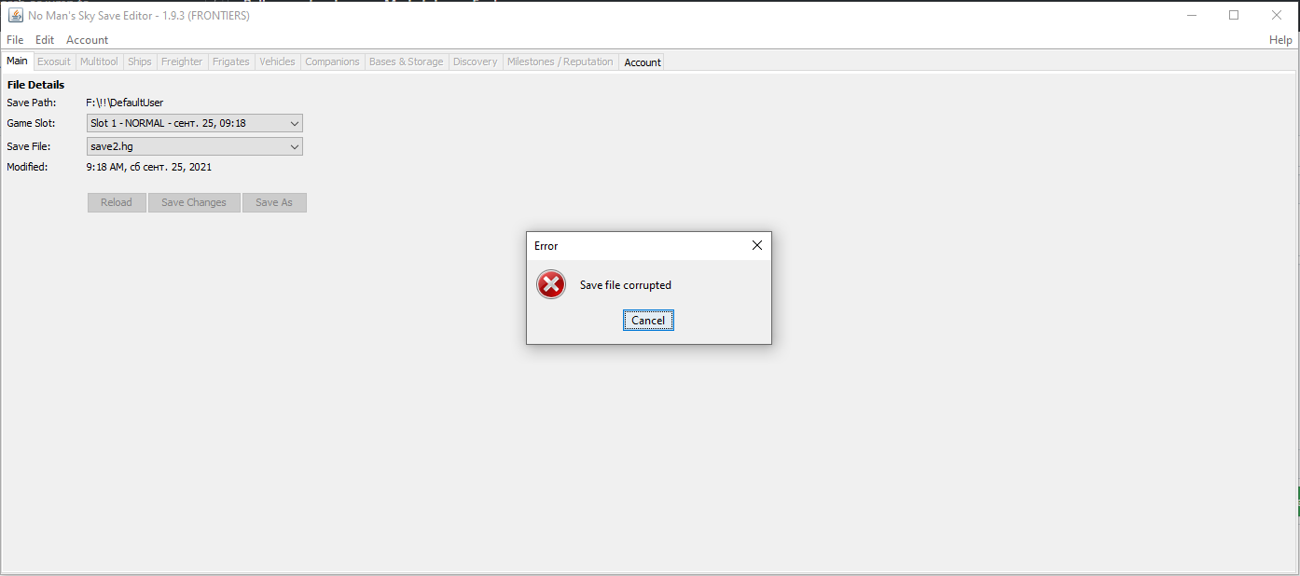Switch to the Multitool tab
The width and height of the screenshot is (1300, 576).
[99, 62]
